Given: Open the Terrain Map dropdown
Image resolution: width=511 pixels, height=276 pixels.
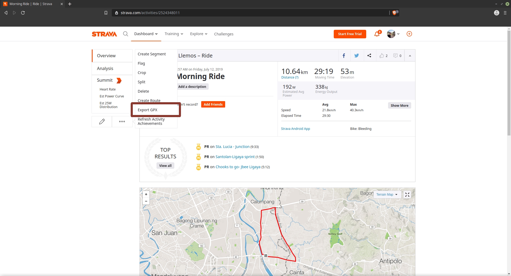Looking at the screenshot, I should pos(386,195).
